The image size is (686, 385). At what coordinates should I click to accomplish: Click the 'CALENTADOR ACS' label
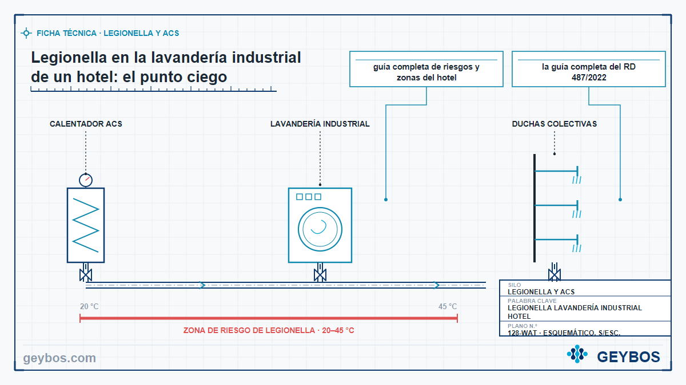(86, 124)
